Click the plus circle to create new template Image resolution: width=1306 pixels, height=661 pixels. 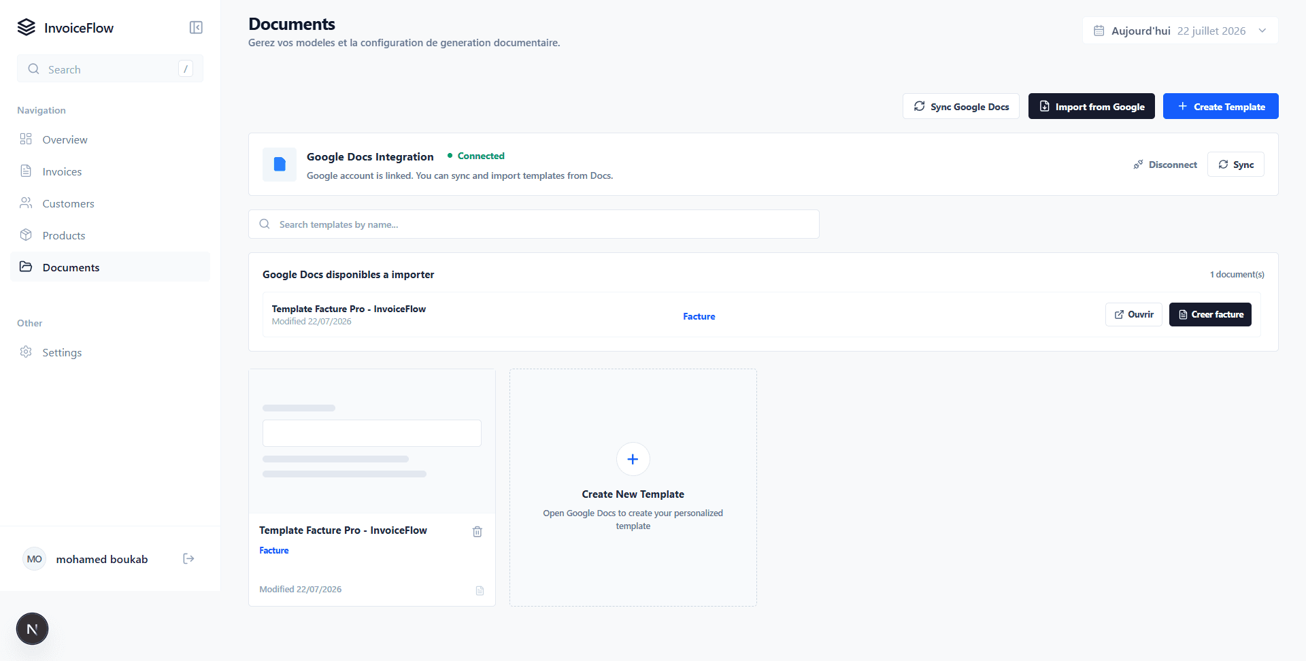coord(633,459)
